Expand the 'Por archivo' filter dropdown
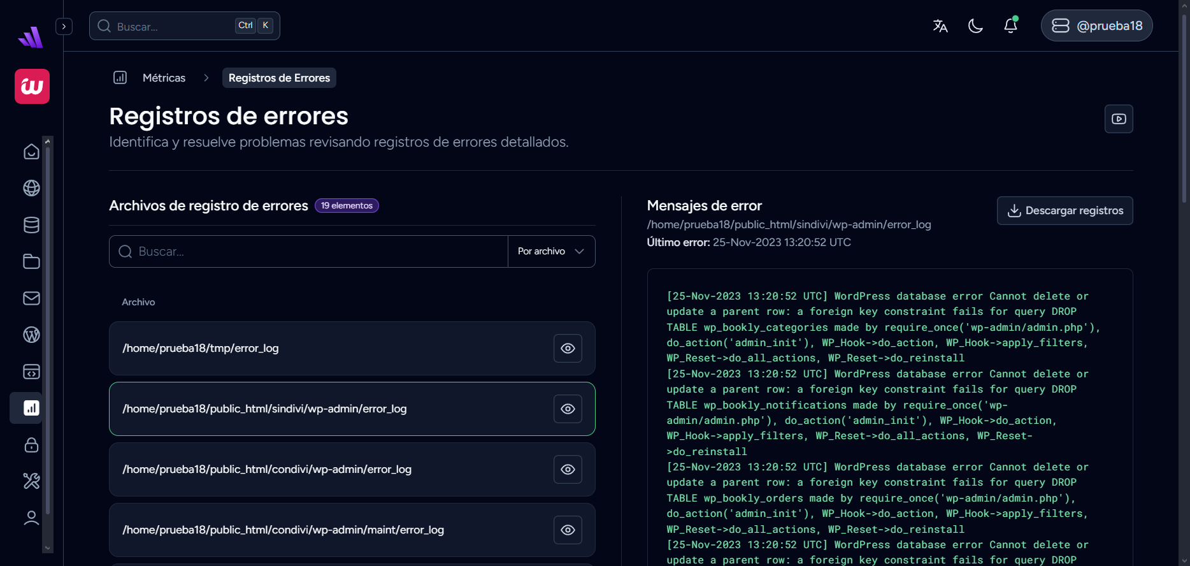Viewport: 1190px width, 566px height. point(551,252)
